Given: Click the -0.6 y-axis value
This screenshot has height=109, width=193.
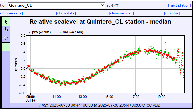Looking at the screenshot, I should [x=22, y=93].
